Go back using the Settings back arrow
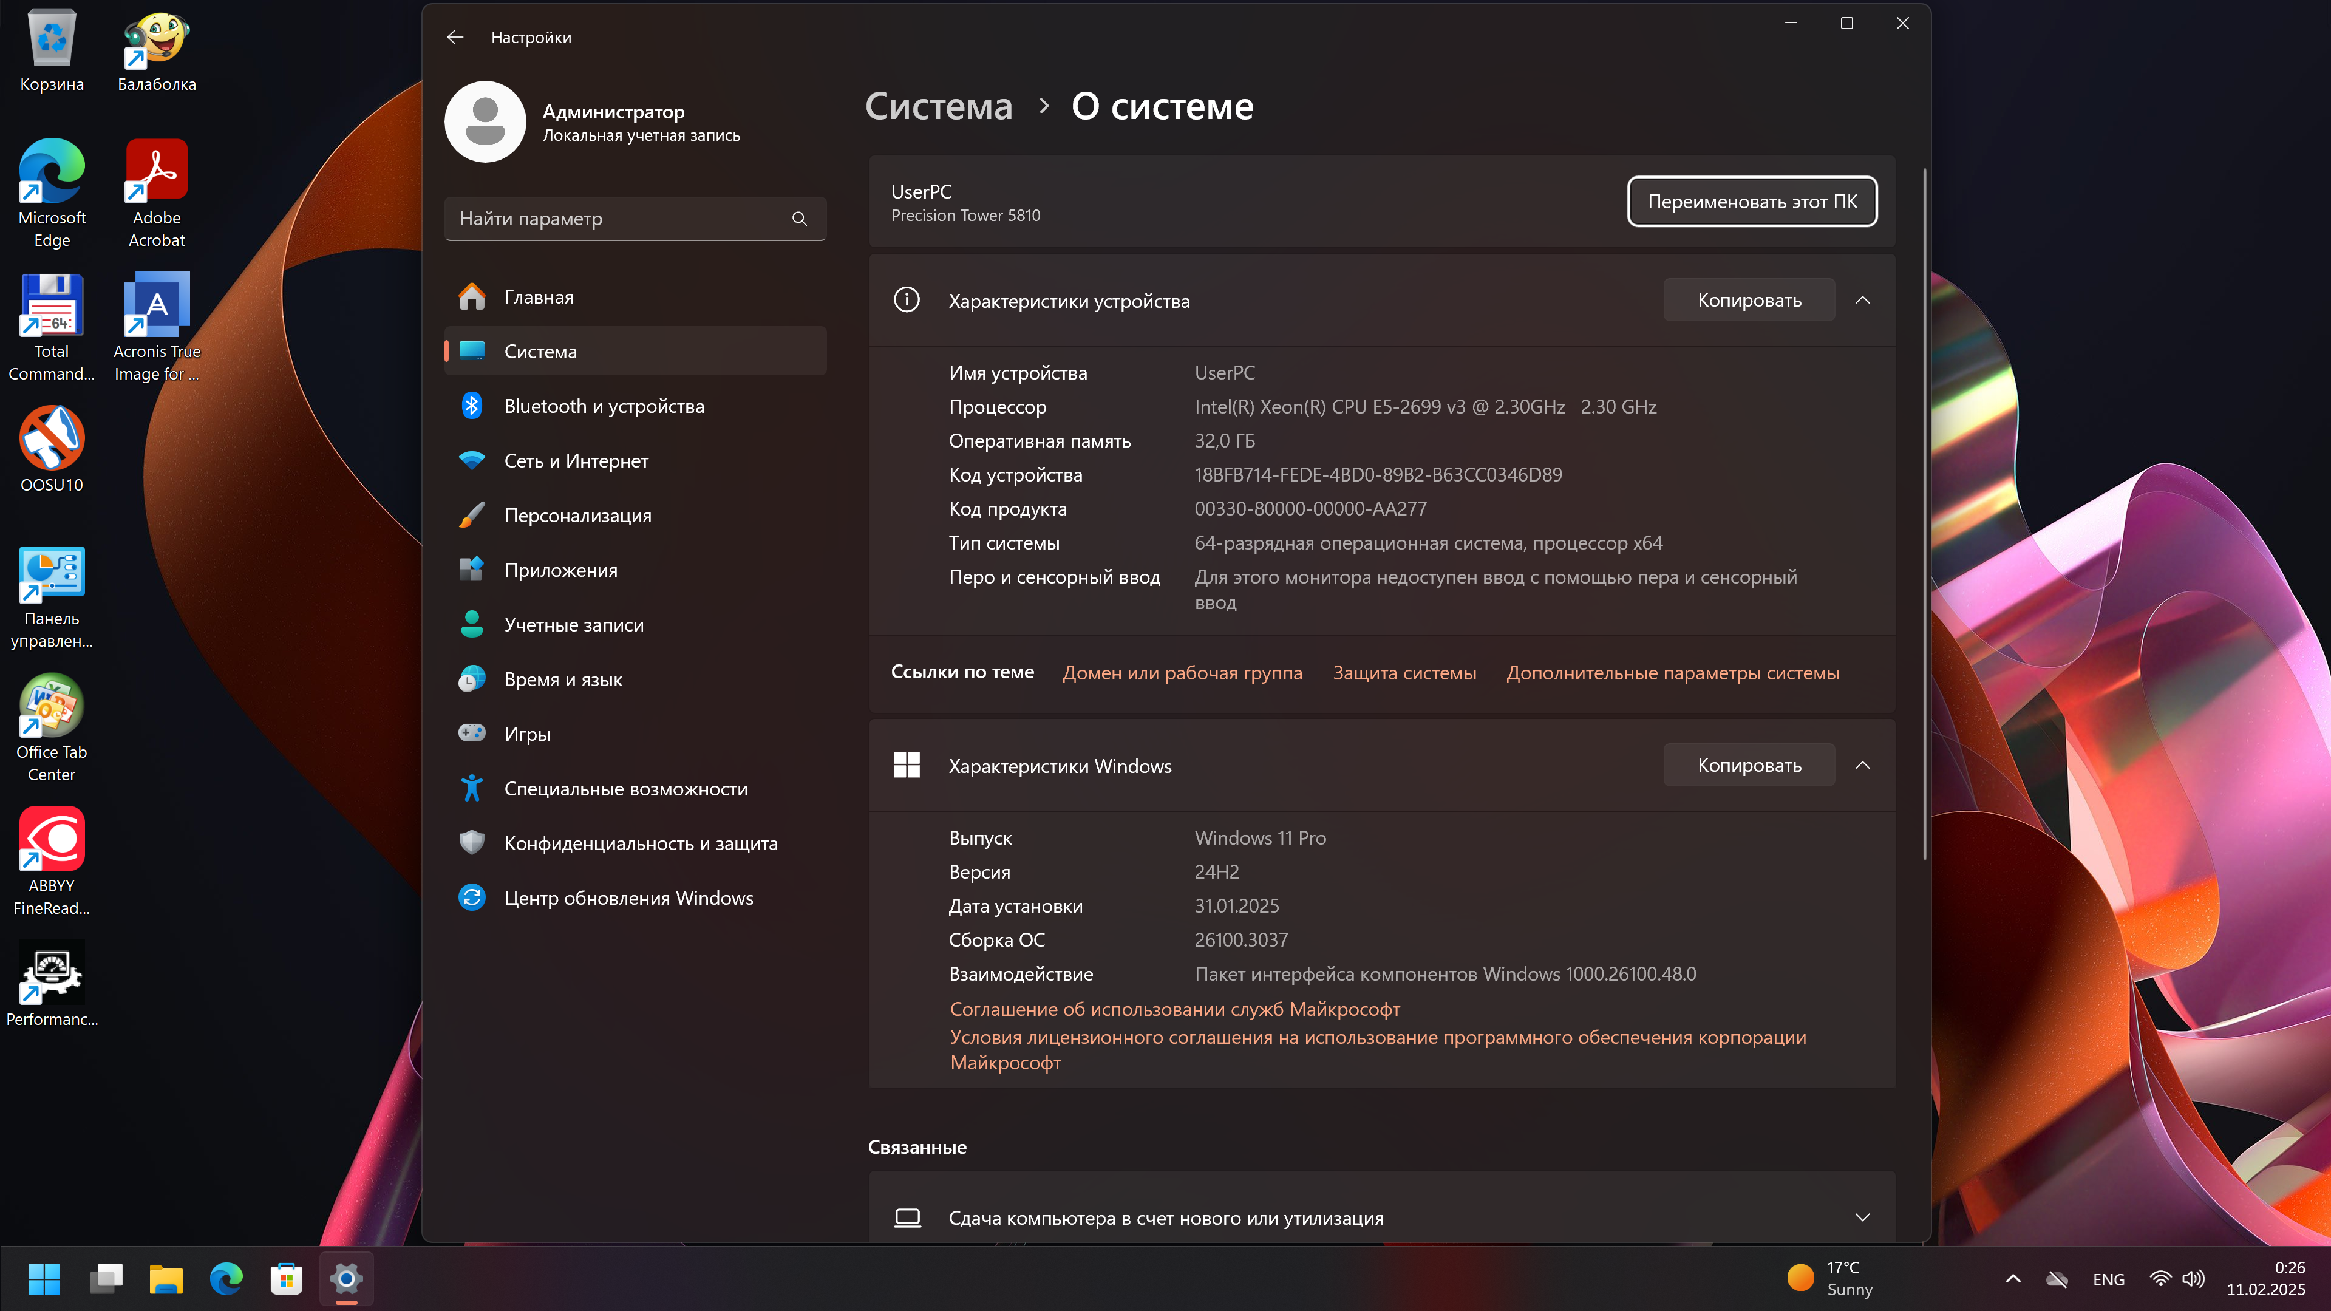Viewport: 2331px width, 1311px height. pyautogui.click(x=455, y=37)
